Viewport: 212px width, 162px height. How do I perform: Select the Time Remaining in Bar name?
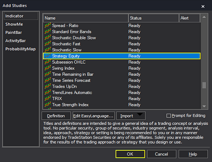[73, 74]
